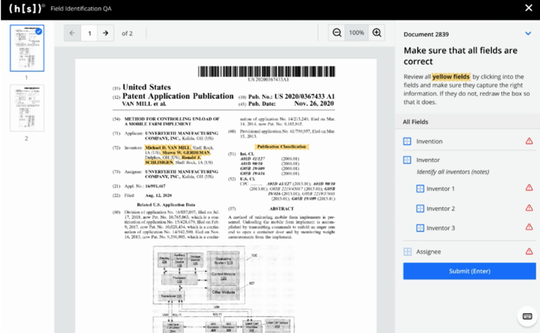Click the 100% zoom level display
The height and width of the screenshot is (333, 540).
(357, 33)
